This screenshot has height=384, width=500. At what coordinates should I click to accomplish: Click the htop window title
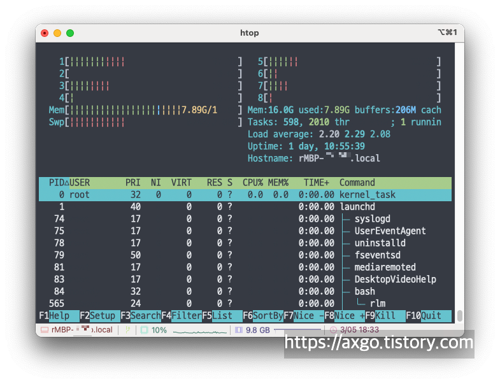pyautogui.click(x=249, y=33)
